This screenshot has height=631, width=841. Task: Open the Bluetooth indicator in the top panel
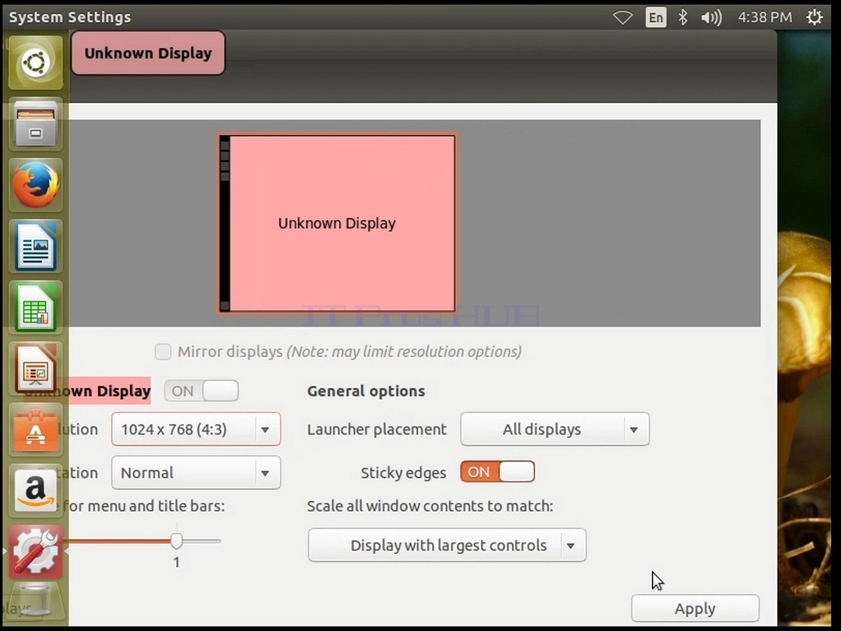coord(682,17)
